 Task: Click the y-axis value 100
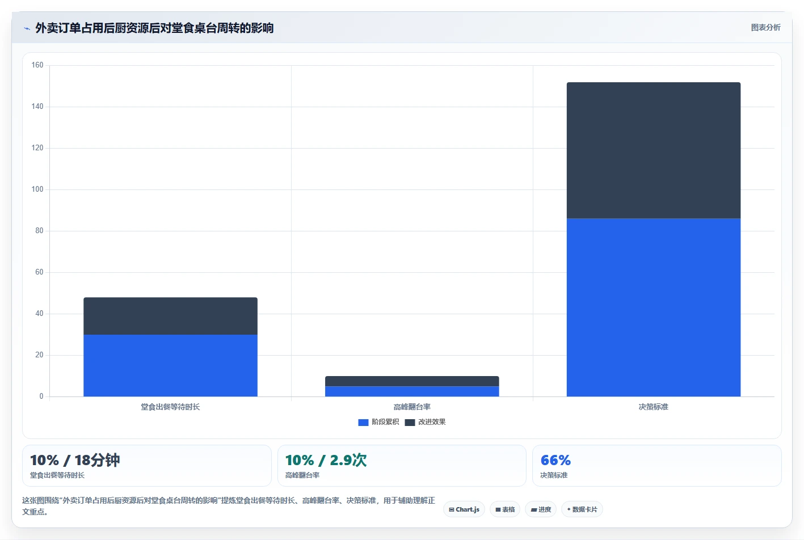[37, 189]
